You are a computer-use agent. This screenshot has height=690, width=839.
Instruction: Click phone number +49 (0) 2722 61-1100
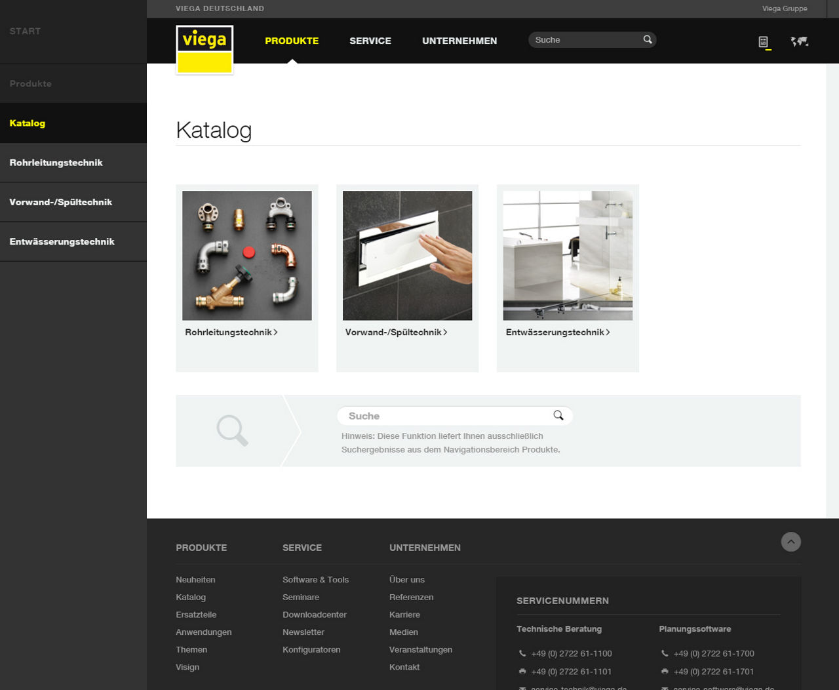click(572, 654)
